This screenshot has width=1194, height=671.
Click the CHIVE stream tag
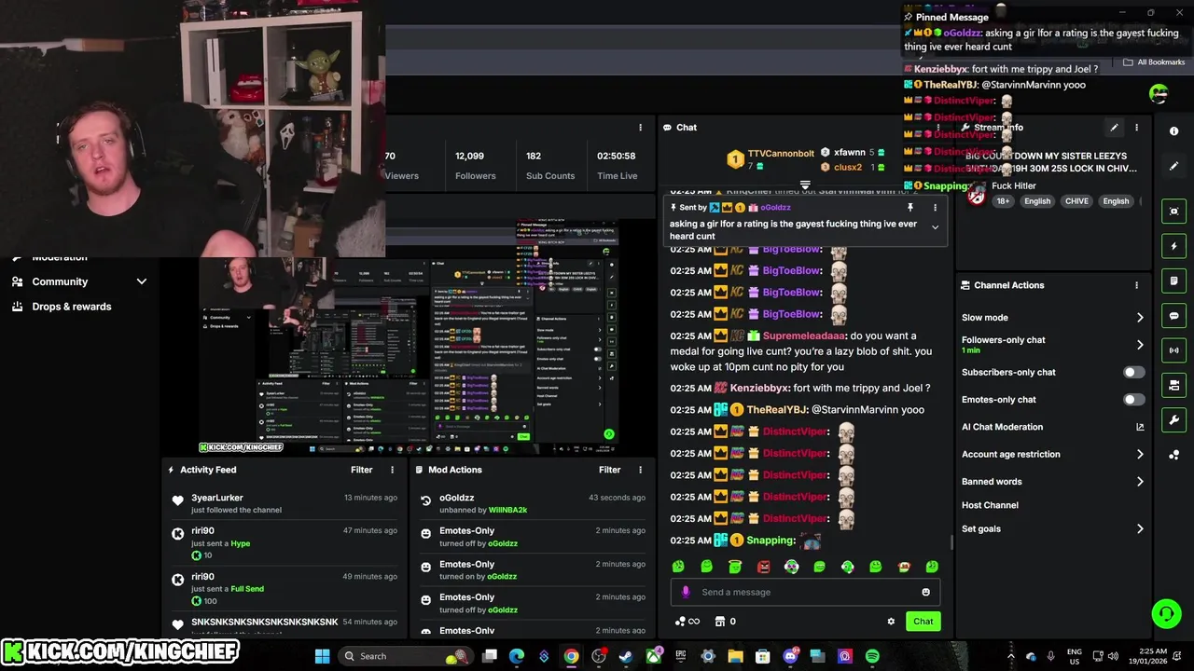coord(1076,201)
